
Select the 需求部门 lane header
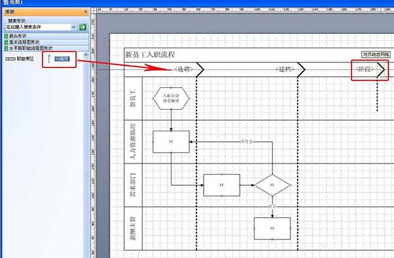pos(133,185)
